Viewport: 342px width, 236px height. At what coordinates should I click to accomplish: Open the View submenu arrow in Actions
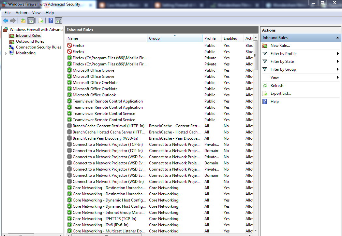tap(338, 77)
